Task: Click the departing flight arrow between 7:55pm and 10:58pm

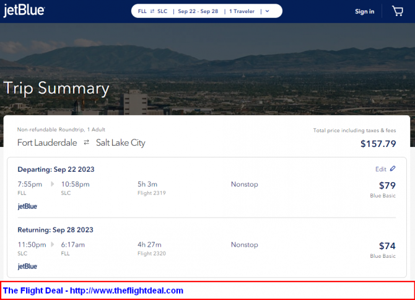Action: coord(53,184)
